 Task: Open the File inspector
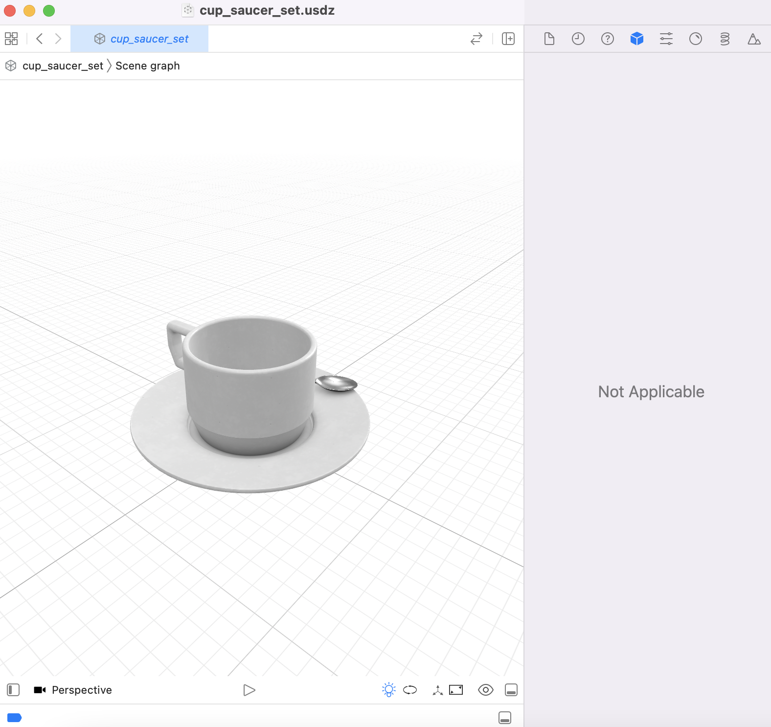pyautogui.click(x=549, y=39)
